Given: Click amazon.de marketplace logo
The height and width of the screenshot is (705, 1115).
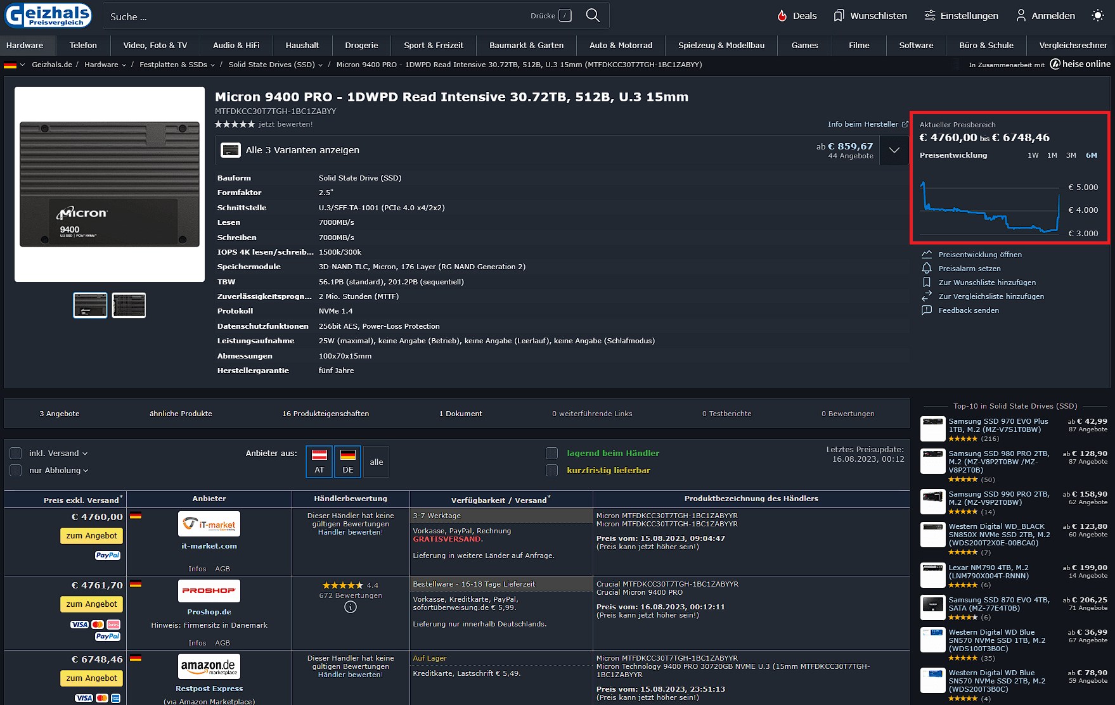Looking at the screenshot, I should click(209, 666).
